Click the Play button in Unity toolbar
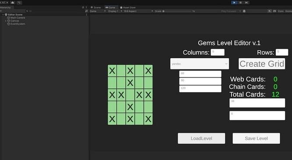292x160 pixels. [234, 3]
